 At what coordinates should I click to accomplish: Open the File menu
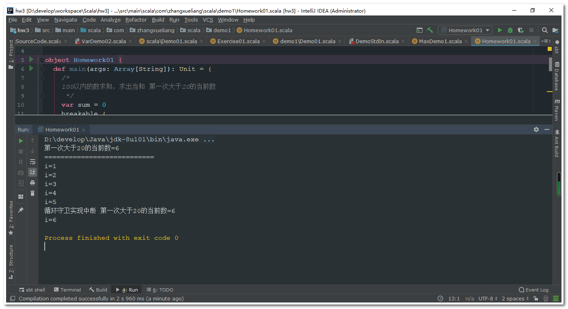(13, 20)
